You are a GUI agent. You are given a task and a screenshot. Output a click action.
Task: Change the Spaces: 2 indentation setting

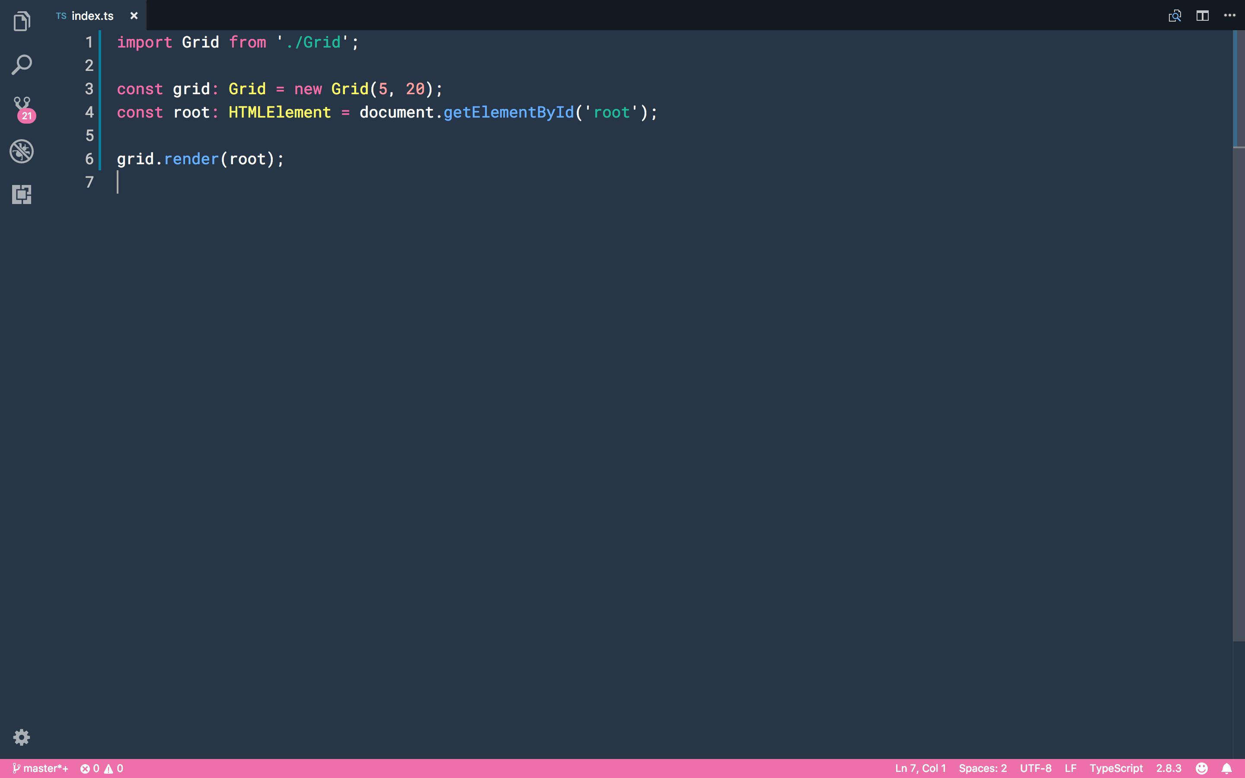pyautogui.click(x=982, y=768)
